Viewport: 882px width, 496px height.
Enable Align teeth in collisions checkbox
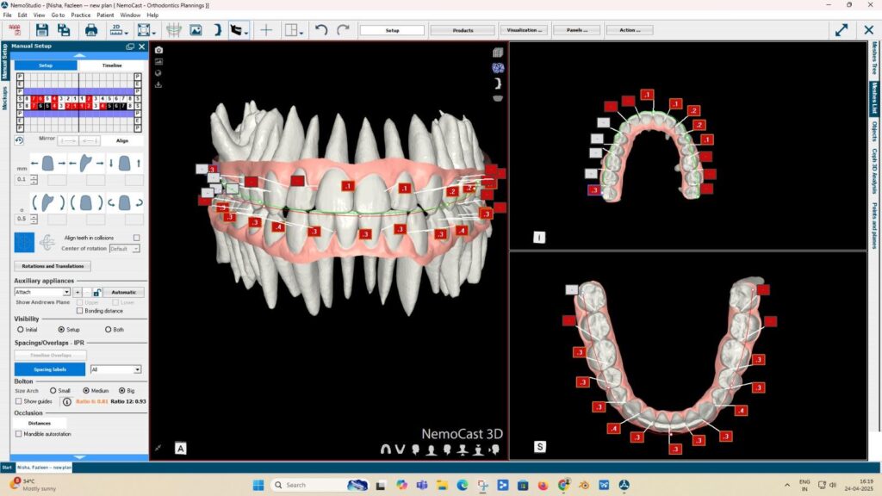[x=136, y=238]
